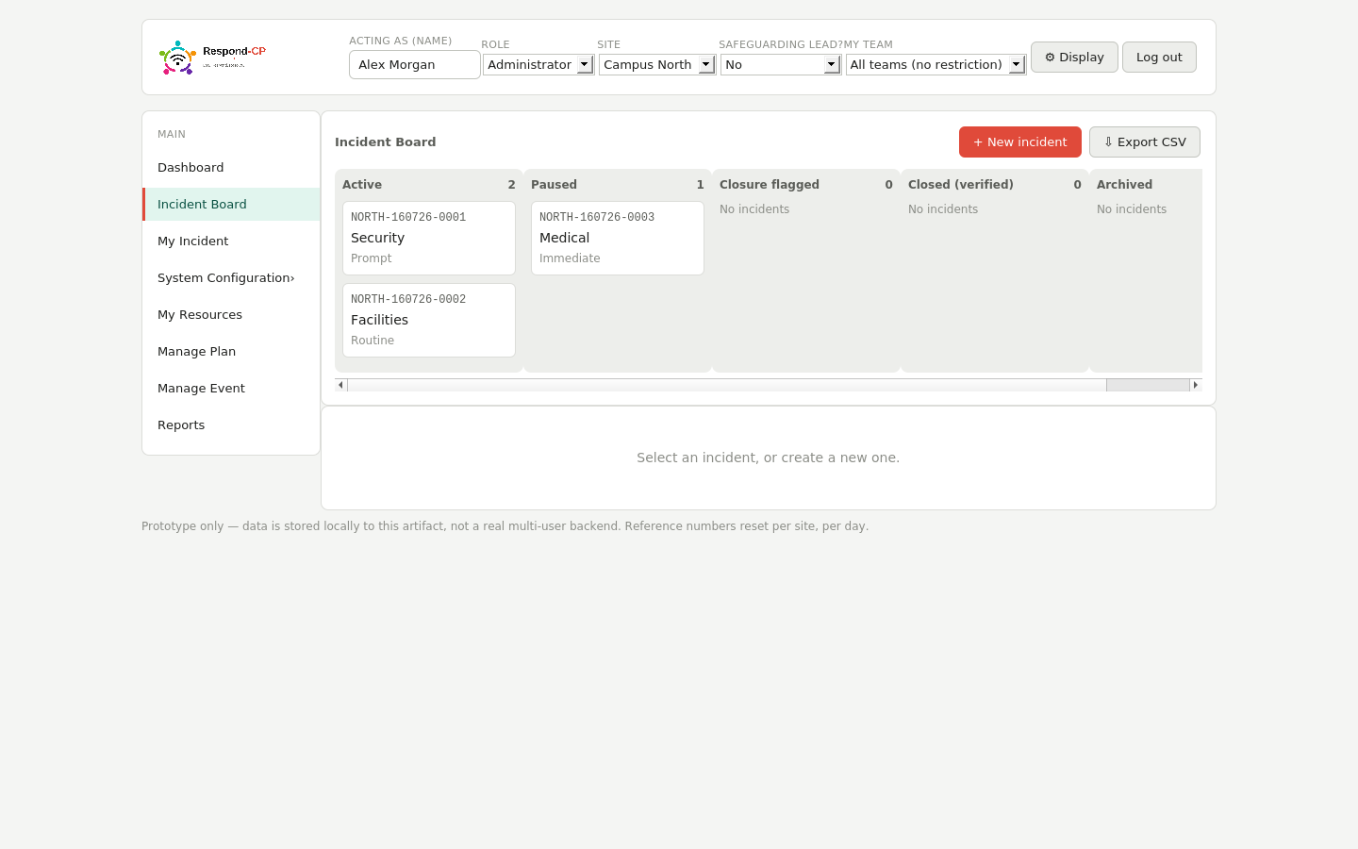Open incident NORTH-160726-0003 Medical card
The image size is (1358, 849).
point(618,238)
